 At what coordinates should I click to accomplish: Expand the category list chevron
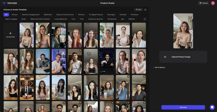pyautogui.click(x=145, y=19)
